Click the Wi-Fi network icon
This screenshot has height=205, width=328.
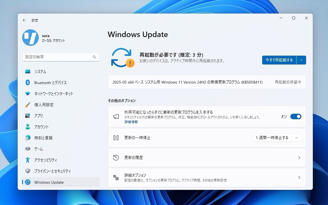[x=28, y=94]
